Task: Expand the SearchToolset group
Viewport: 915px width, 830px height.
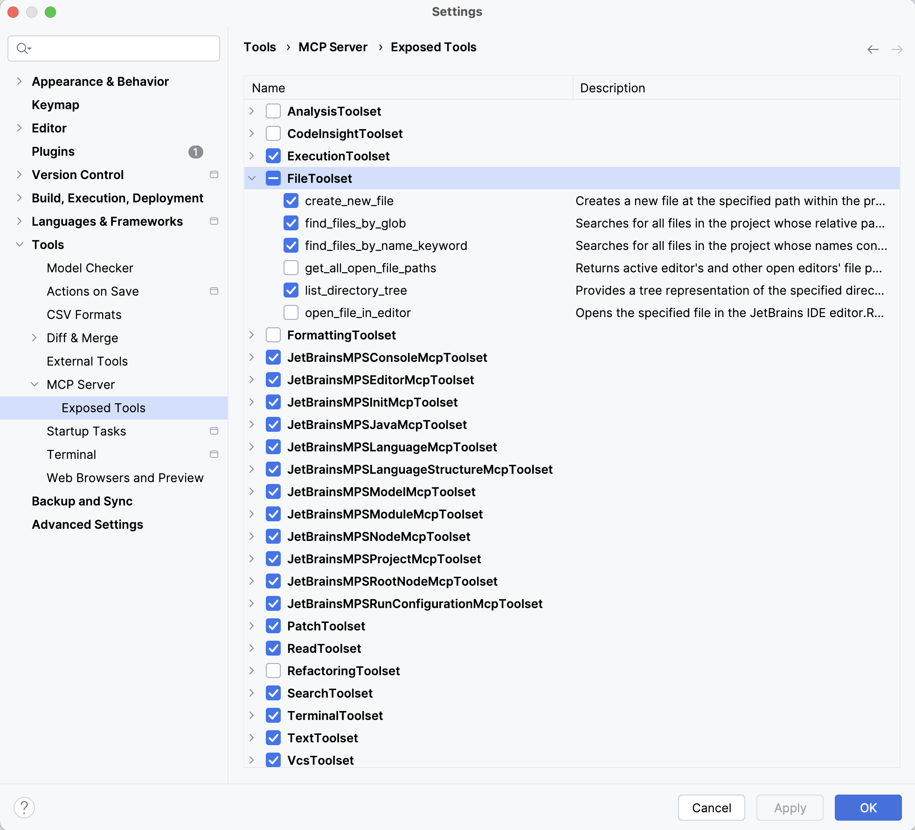Action: [252, 693]
